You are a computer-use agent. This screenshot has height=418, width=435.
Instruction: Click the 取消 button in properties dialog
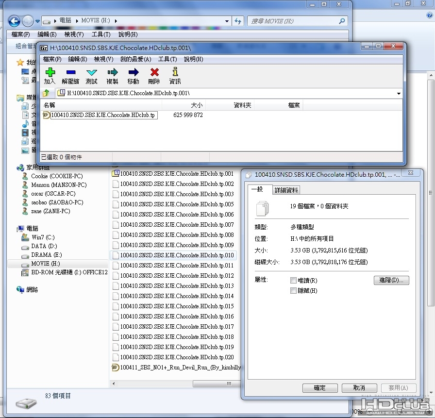pos(359,388)
